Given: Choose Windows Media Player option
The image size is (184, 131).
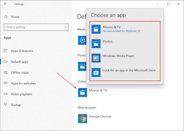Looking at the screenshot, I should click(x=125, y=58).
